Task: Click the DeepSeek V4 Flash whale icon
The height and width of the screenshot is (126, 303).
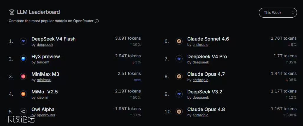Action: [23, 41]
